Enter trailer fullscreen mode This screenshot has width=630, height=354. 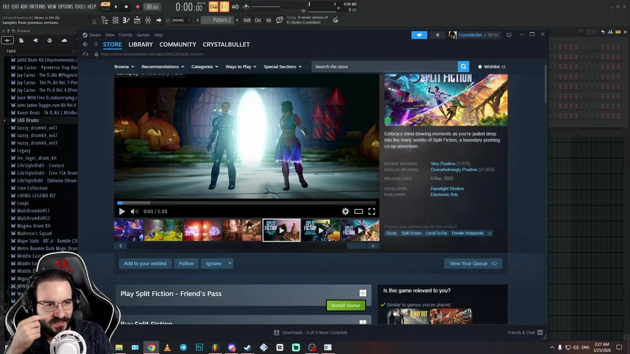click(372, 211)
